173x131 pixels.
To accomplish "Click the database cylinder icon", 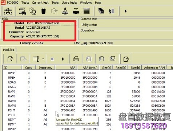I will click(101, 59).
